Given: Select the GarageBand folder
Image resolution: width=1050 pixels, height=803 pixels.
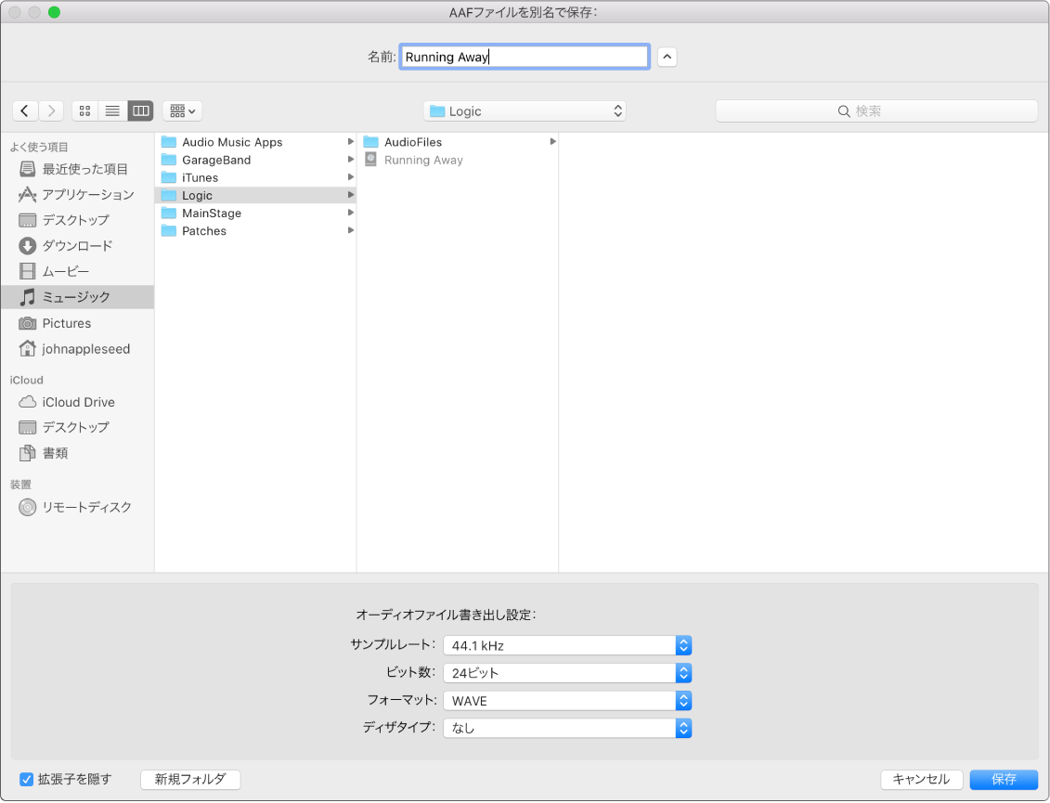Looking at the screenshot, I should pos(255,160).
